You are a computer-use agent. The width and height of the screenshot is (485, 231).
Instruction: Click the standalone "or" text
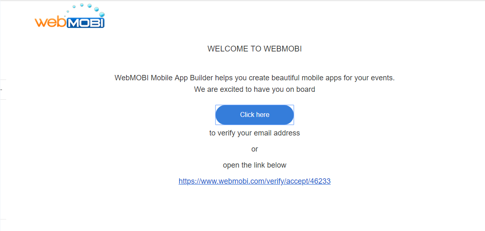coord(255,149)
